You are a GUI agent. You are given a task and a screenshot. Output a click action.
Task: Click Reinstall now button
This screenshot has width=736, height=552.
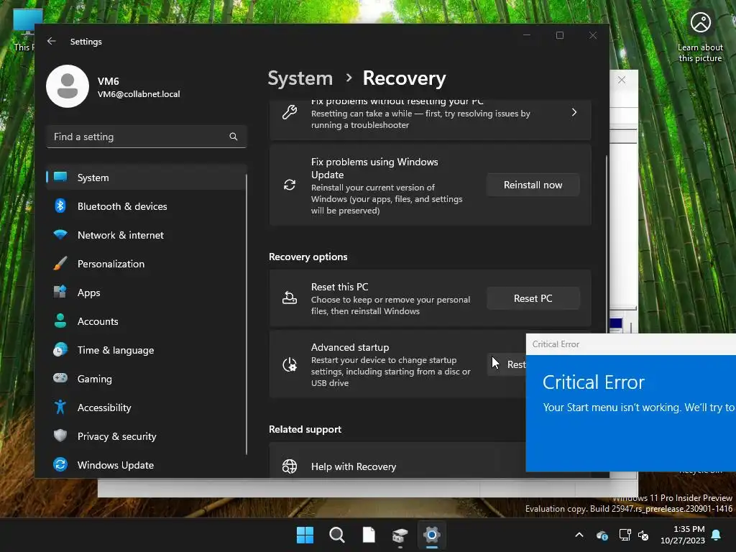point(533,185)
